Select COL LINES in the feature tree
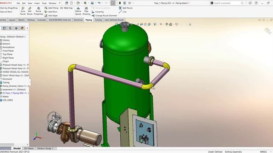The width and height of the screenshot is (273, 153). [8, 100]
